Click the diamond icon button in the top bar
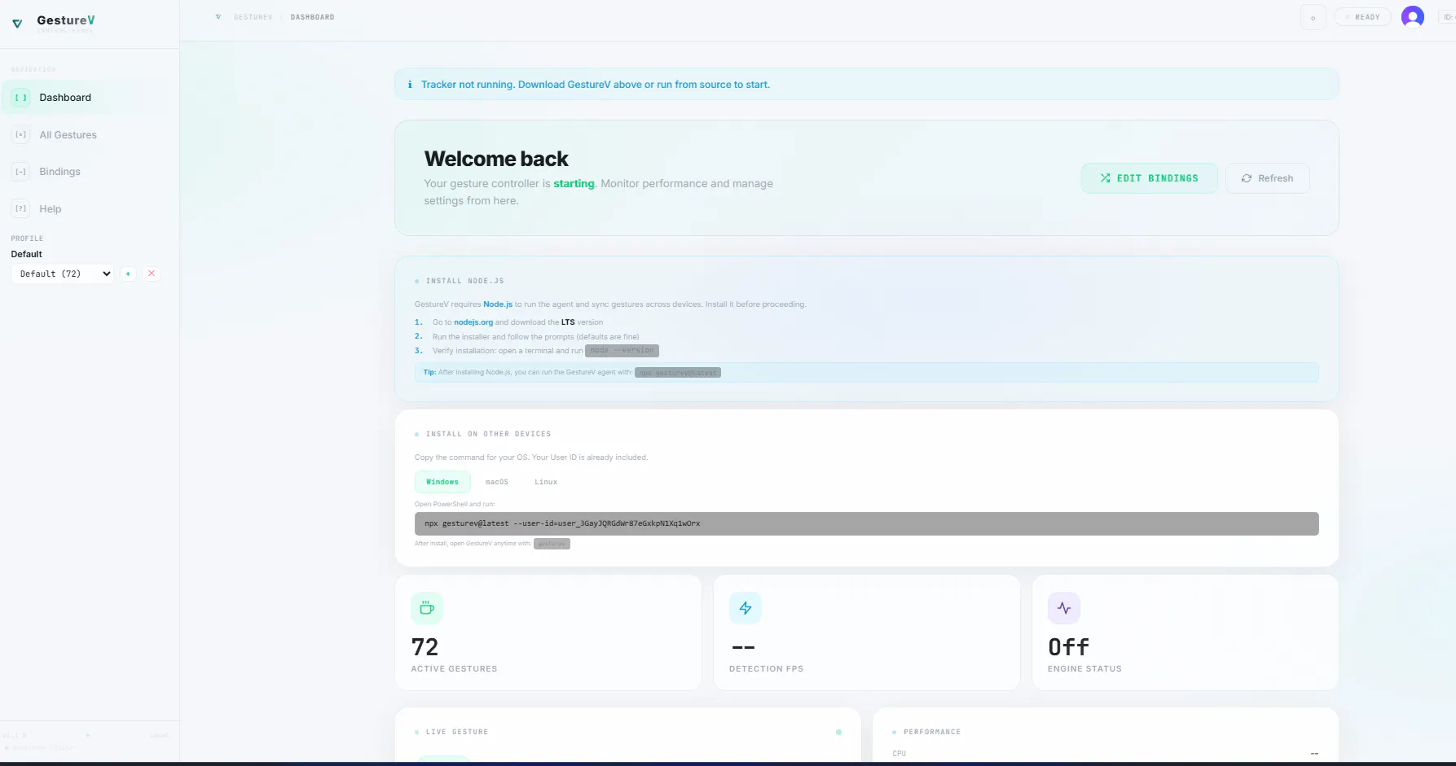 pos(1313,17)
